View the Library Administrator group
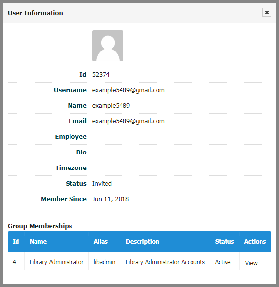 coord(251,263)
